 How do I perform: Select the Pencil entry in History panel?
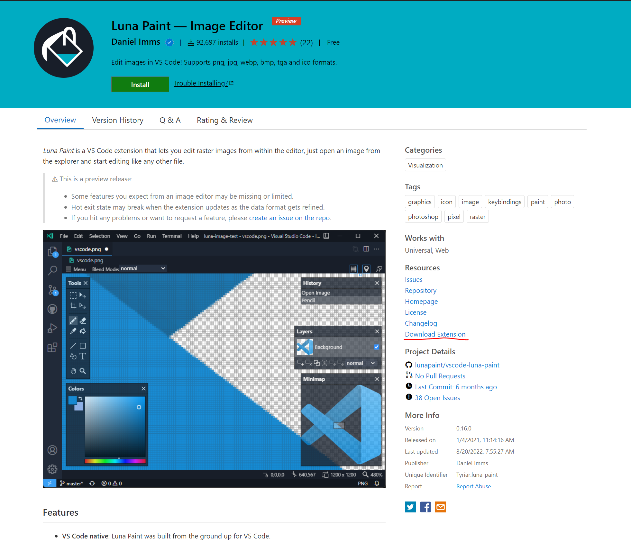pos(341,300)
